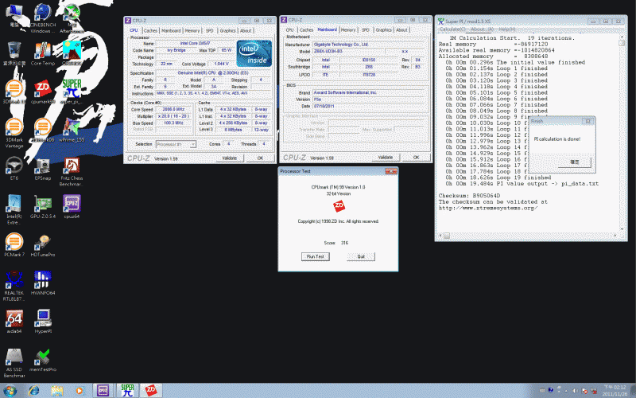Launch Core Temp from desktop
The height and width of the screenshot is (398, 636).
click(x=43, y=53)
